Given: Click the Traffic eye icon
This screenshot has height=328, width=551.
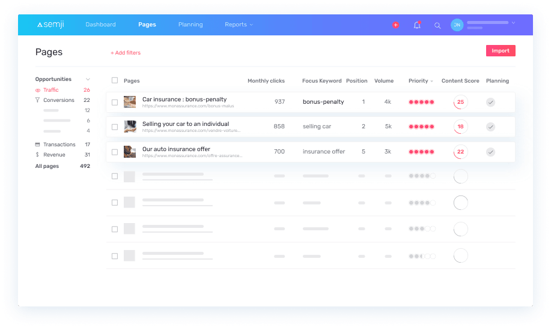Looking at the screenshot, I should pos(38,90).
